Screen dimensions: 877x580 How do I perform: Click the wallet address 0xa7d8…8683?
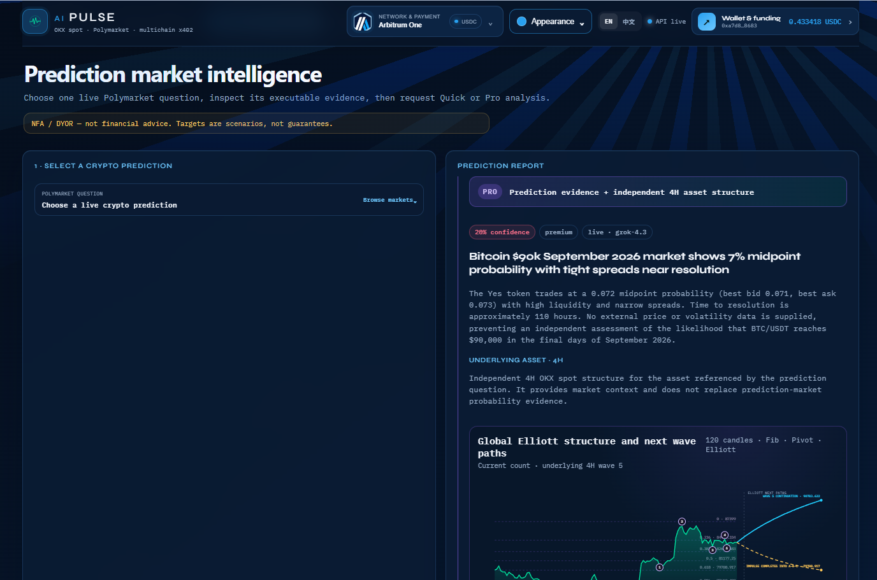(x=739, y=26)
